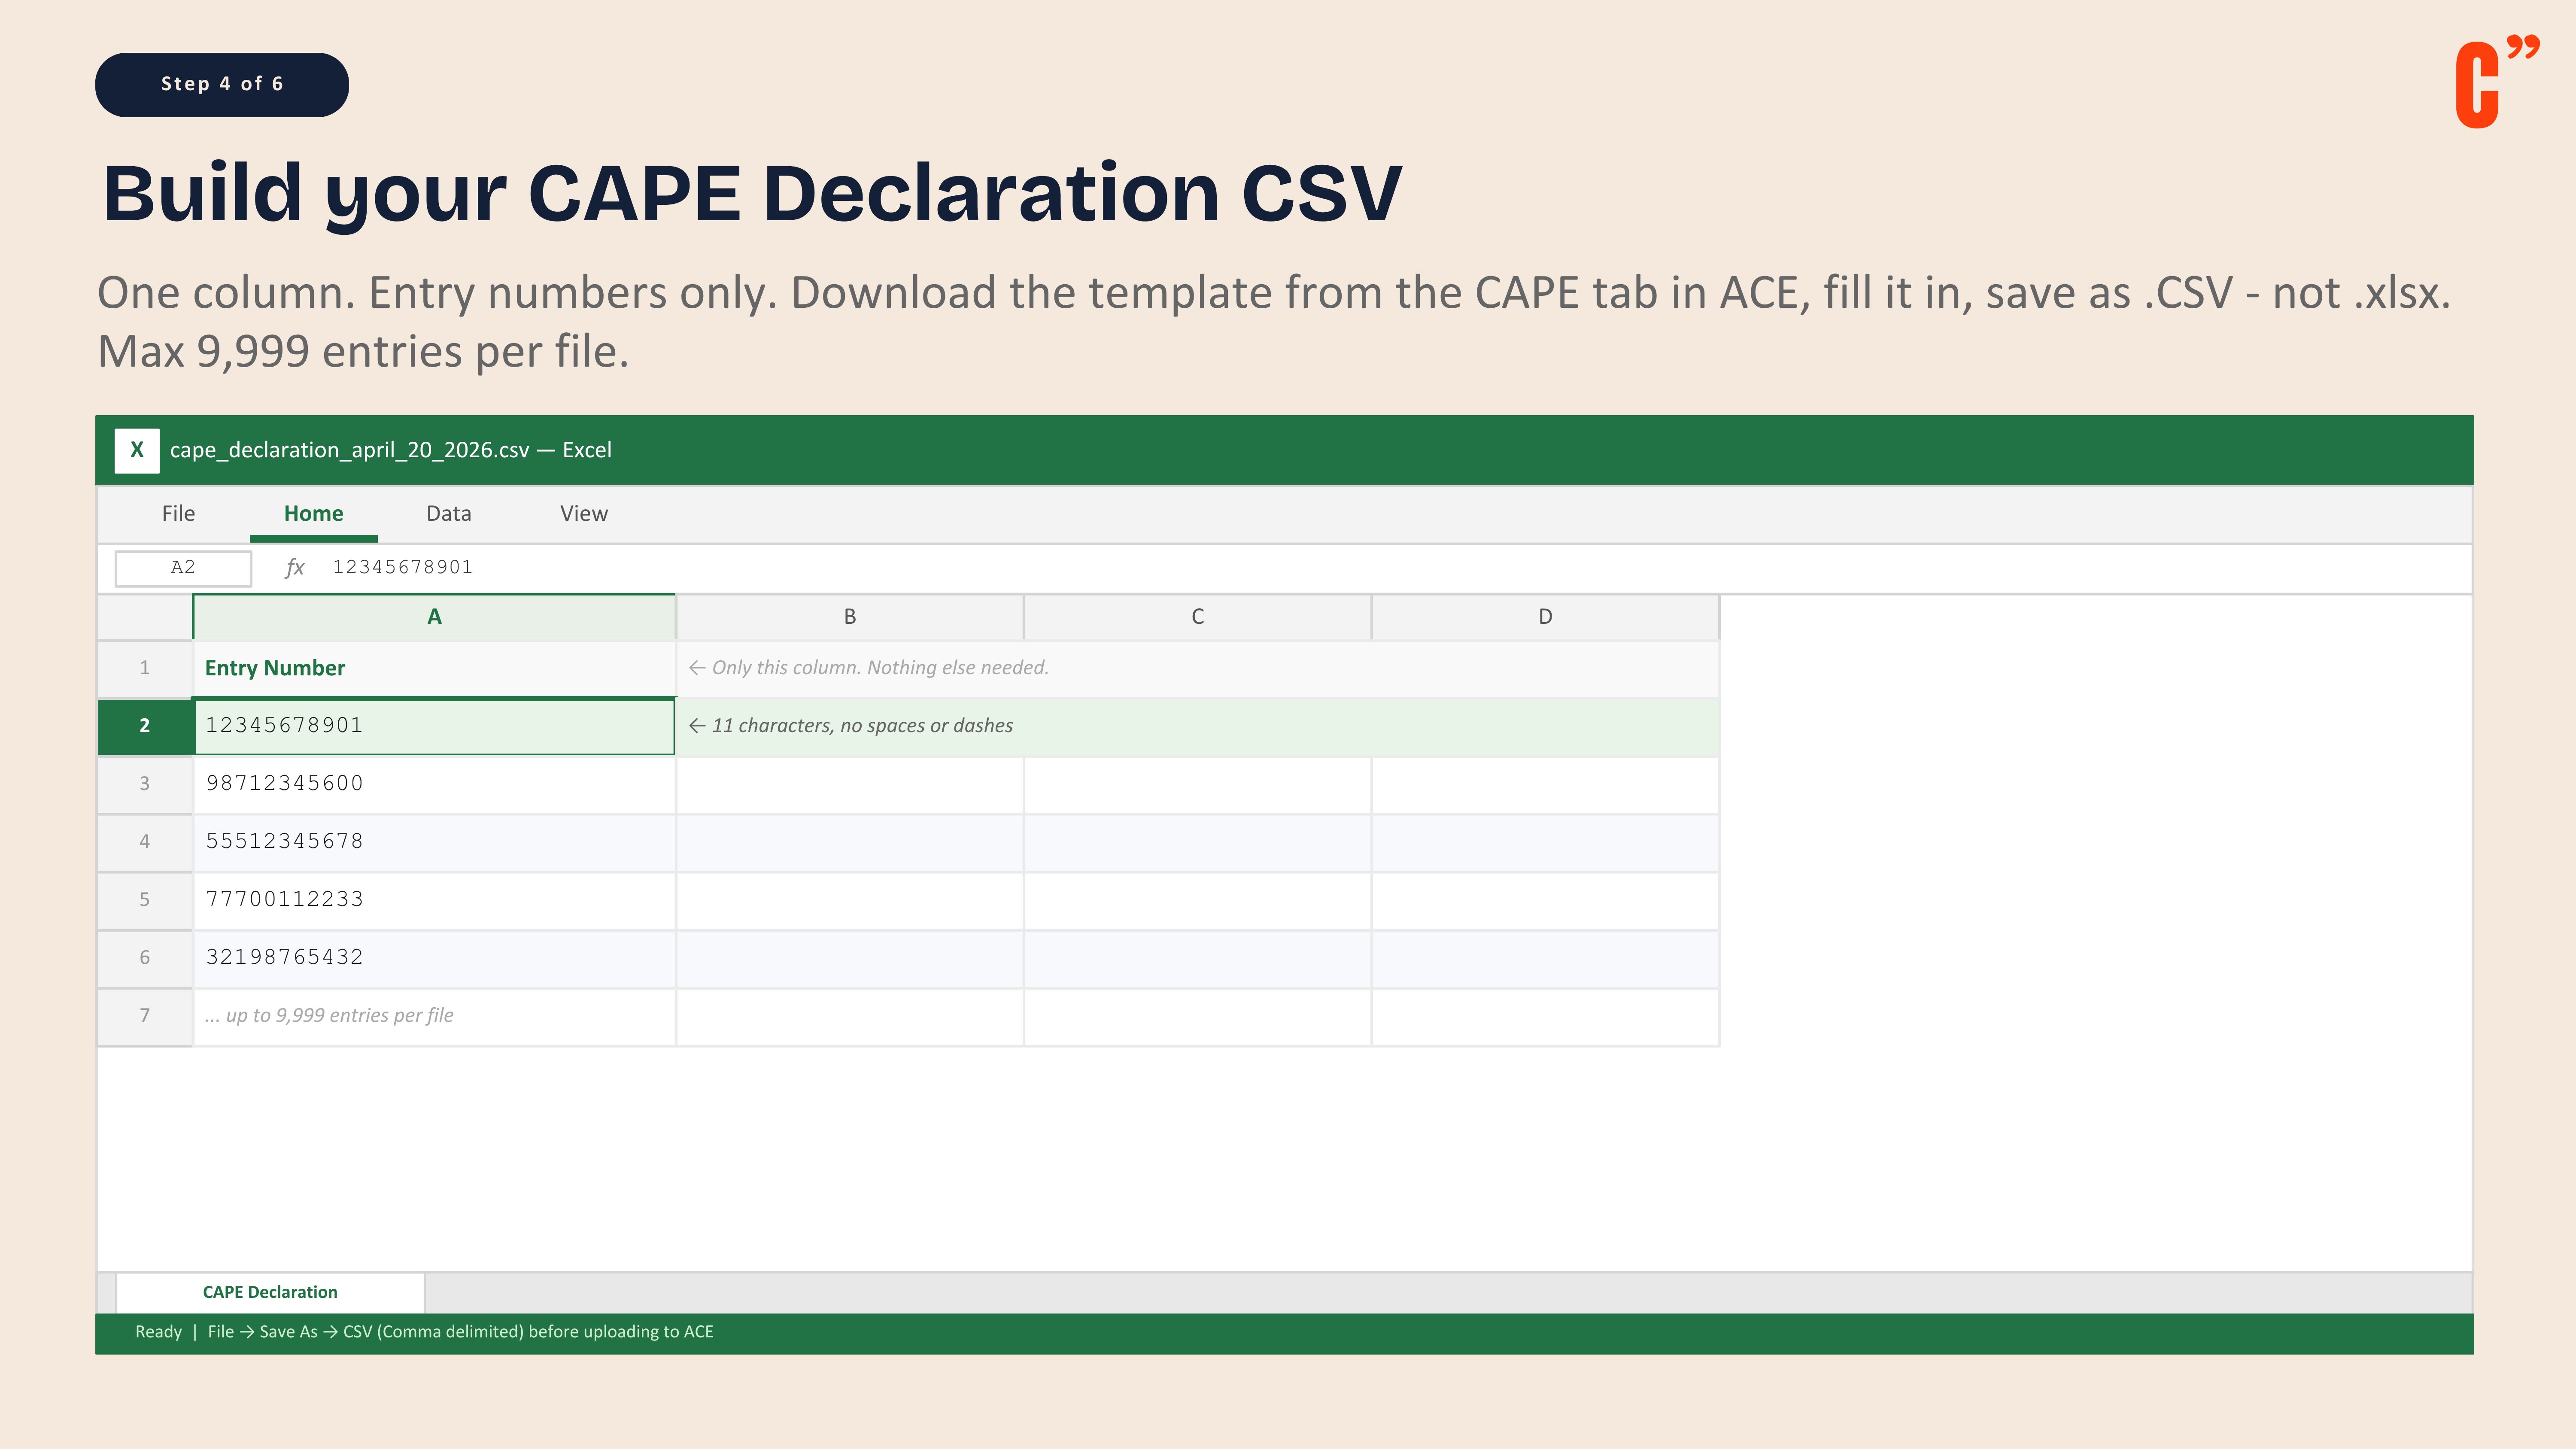Open the View ribbon tab

point(583,514)
